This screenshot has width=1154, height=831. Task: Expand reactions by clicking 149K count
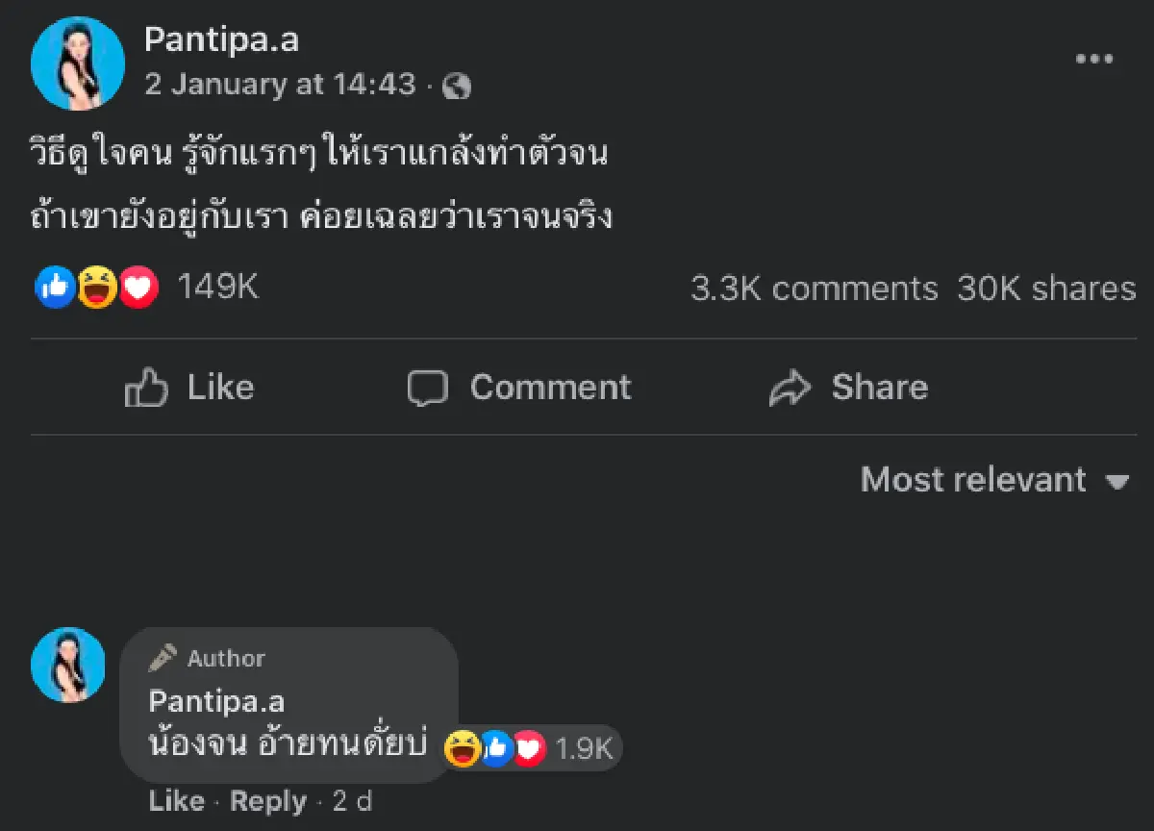[216, 286]
